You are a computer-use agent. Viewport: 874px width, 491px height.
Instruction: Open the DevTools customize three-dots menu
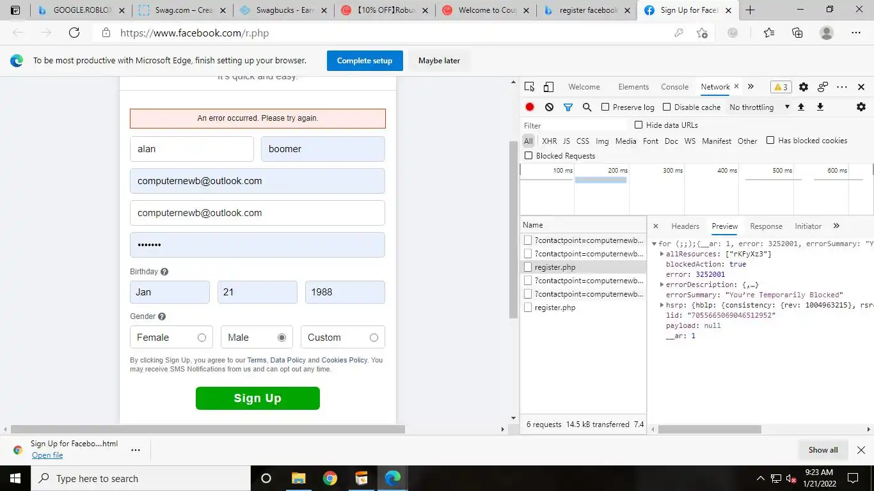tap(842, 87)
